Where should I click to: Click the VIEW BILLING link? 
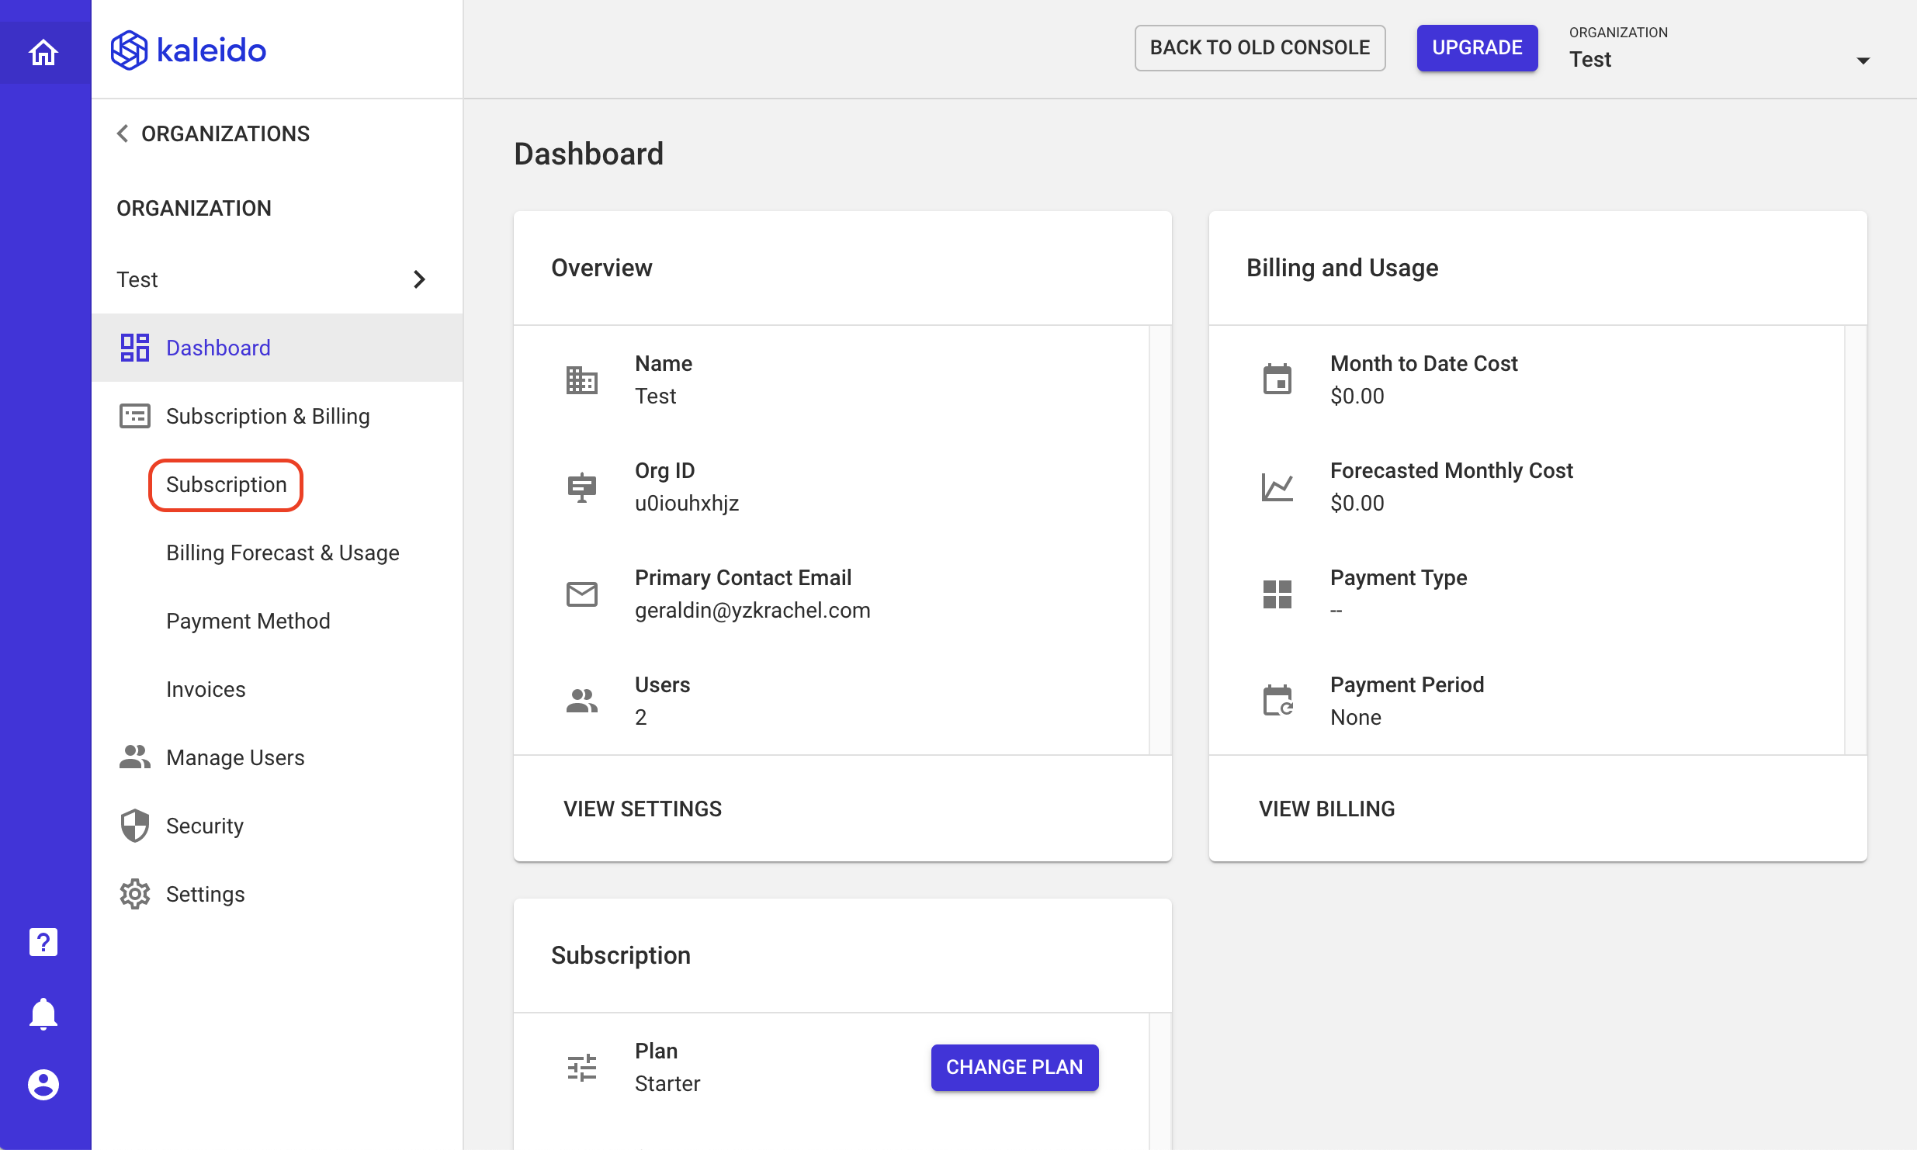click(x=1327, y=808)
